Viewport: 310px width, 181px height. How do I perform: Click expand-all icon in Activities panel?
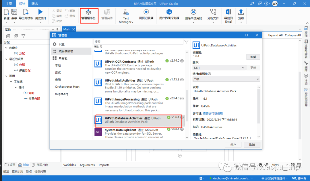8,36
